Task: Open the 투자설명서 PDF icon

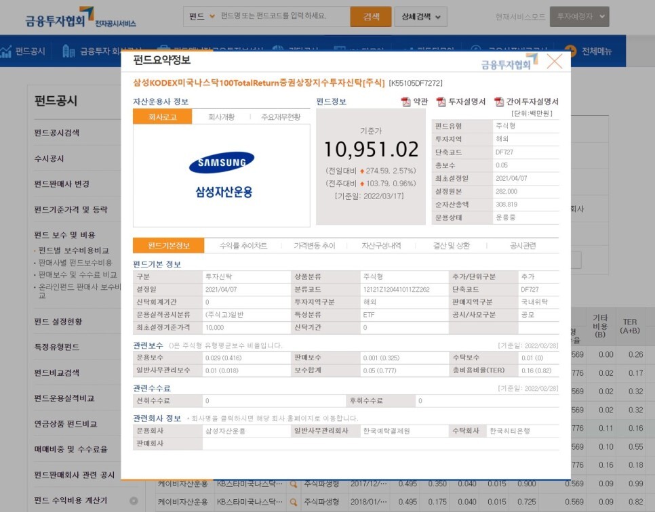Action: (x=441, y=102)
